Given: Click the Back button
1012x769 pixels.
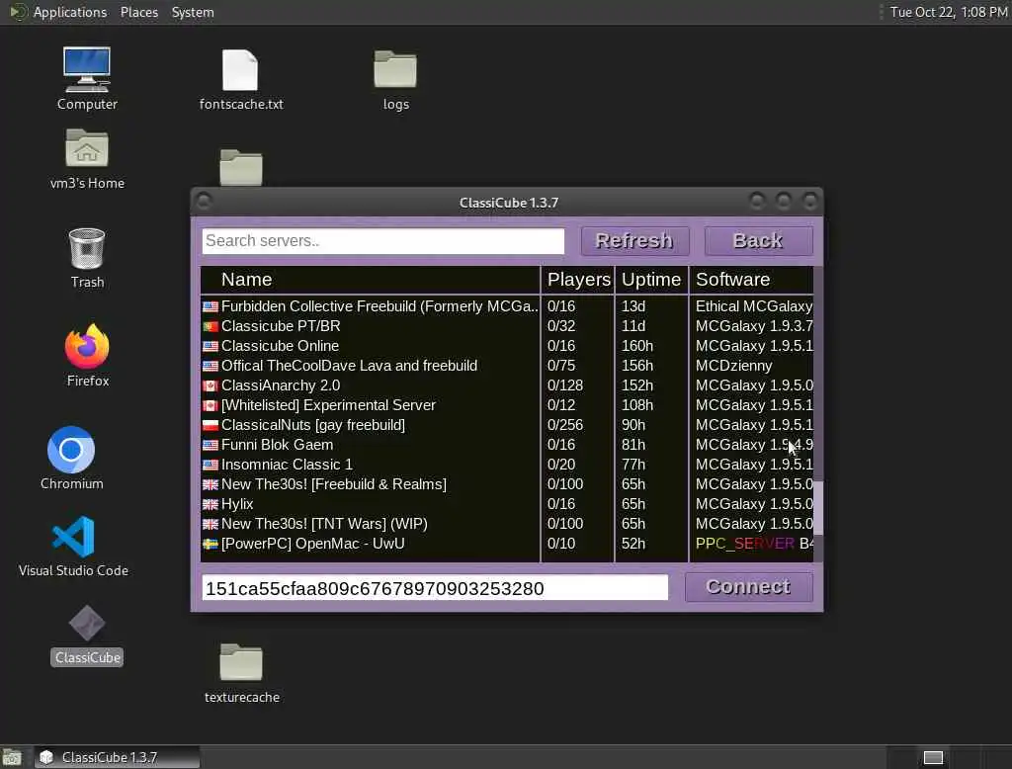Looking at the screenshot, I should coord(758,241).
